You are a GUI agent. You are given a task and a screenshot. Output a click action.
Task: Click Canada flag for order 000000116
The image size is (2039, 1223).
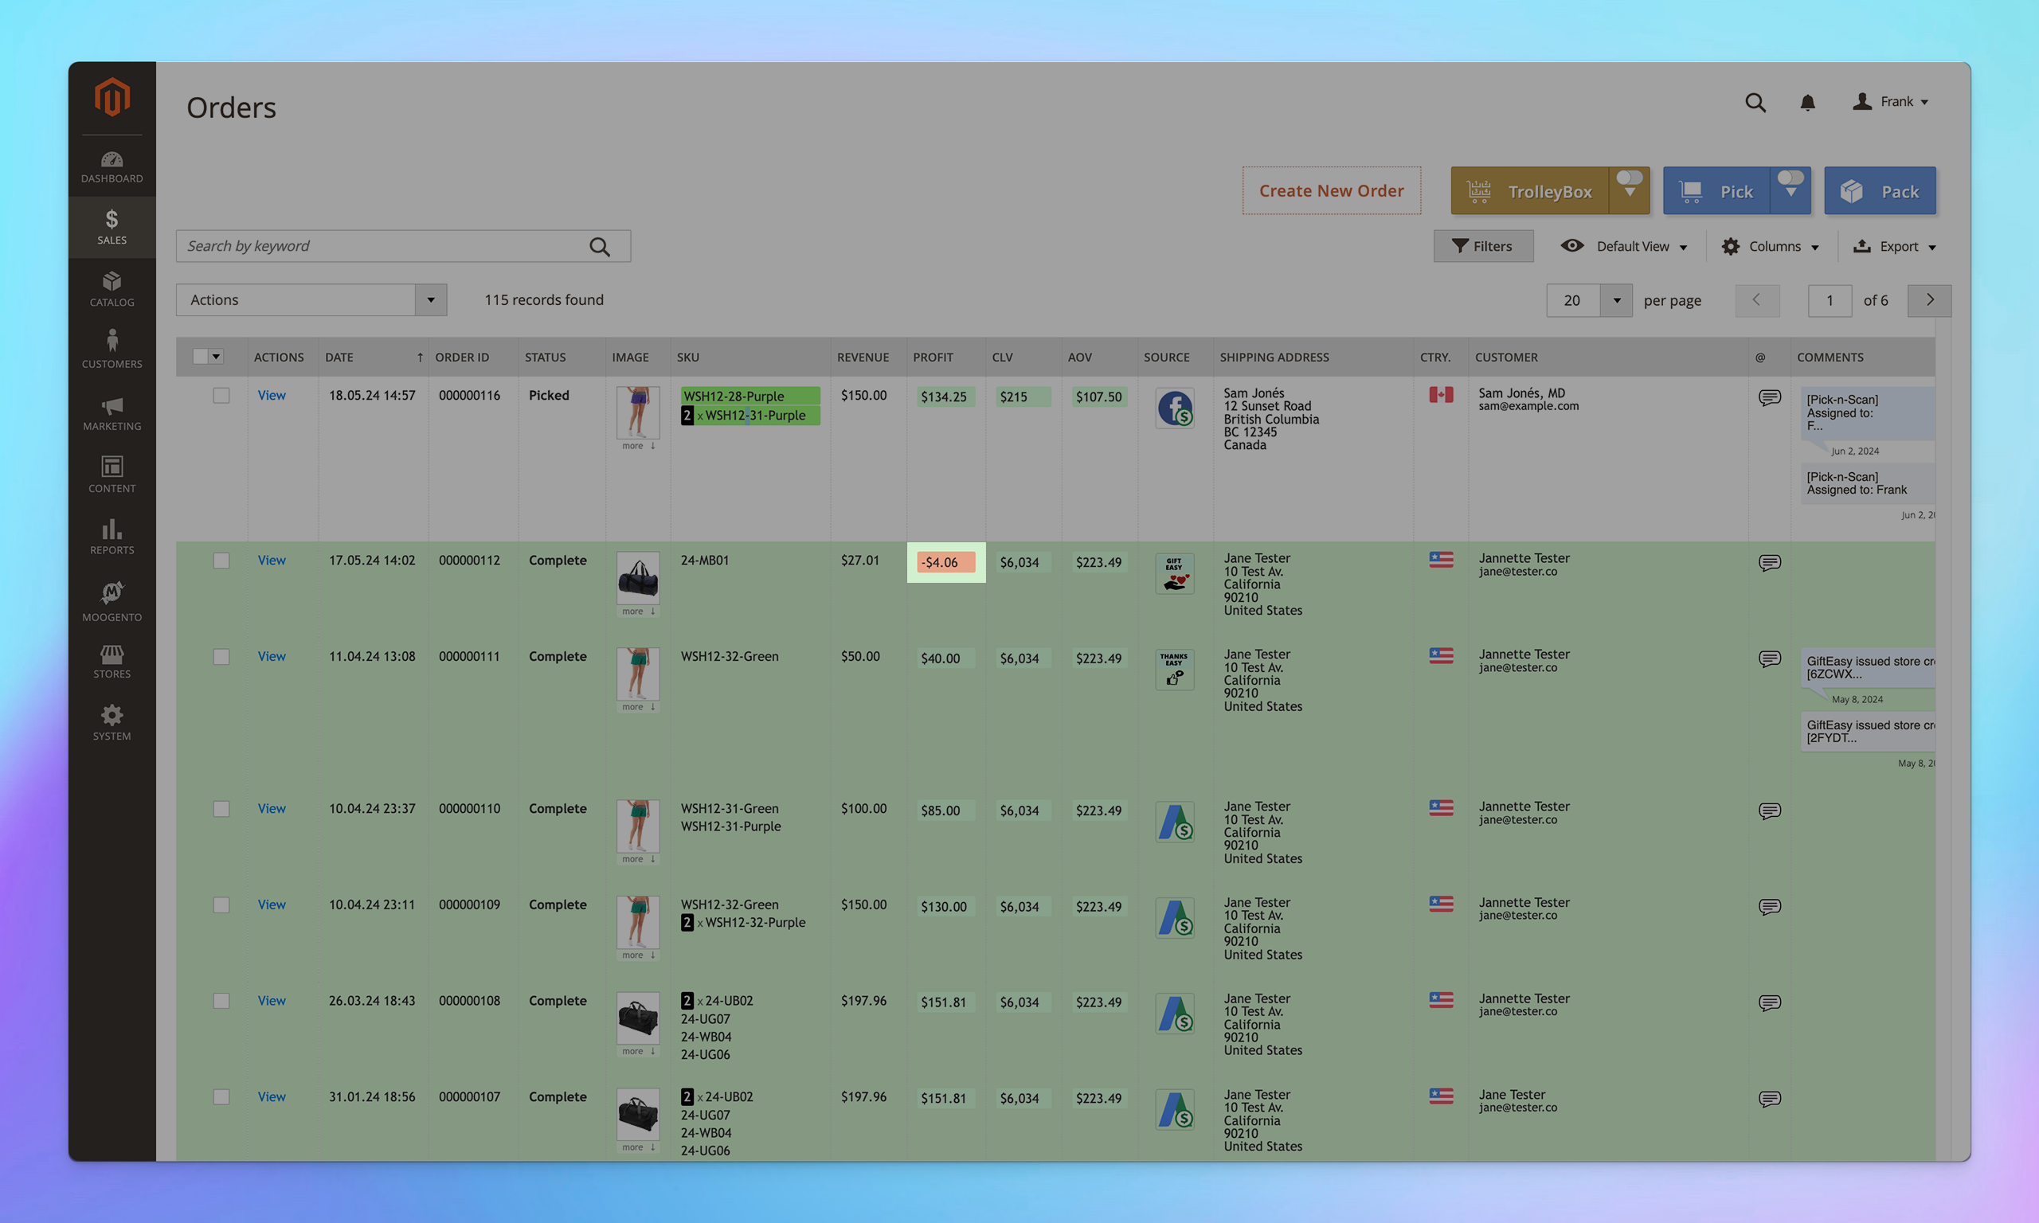1441,395
